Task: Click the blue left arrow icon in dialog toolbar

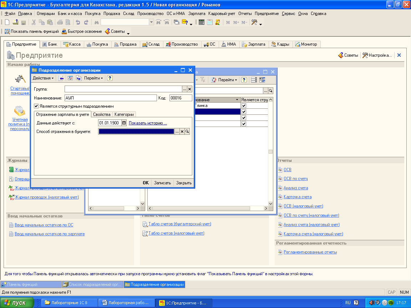Action: [x=61, y=78]
